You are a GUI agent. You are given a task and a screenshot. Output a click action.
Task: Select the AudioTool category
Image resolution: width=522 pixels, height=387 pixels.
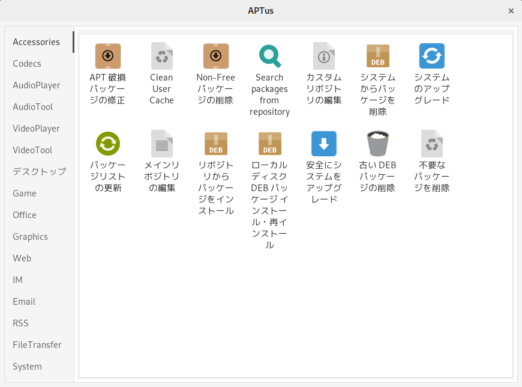(x=39, y=107)
